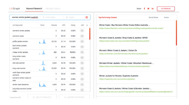
Task: Sort by CPC column header
Action: (64, 25)
